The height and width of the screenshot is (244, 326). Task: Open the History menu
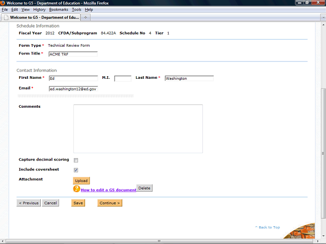(x=39, y=10)
